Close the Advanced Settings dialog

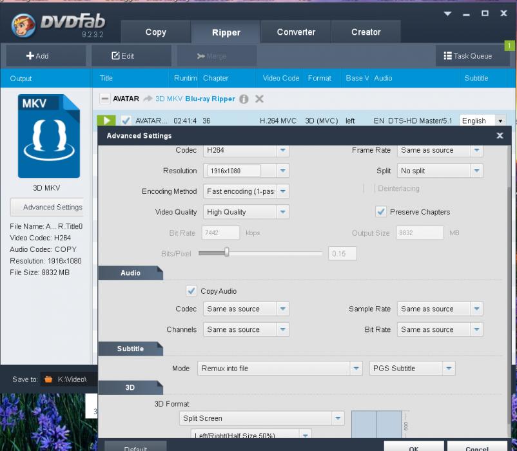500,136
